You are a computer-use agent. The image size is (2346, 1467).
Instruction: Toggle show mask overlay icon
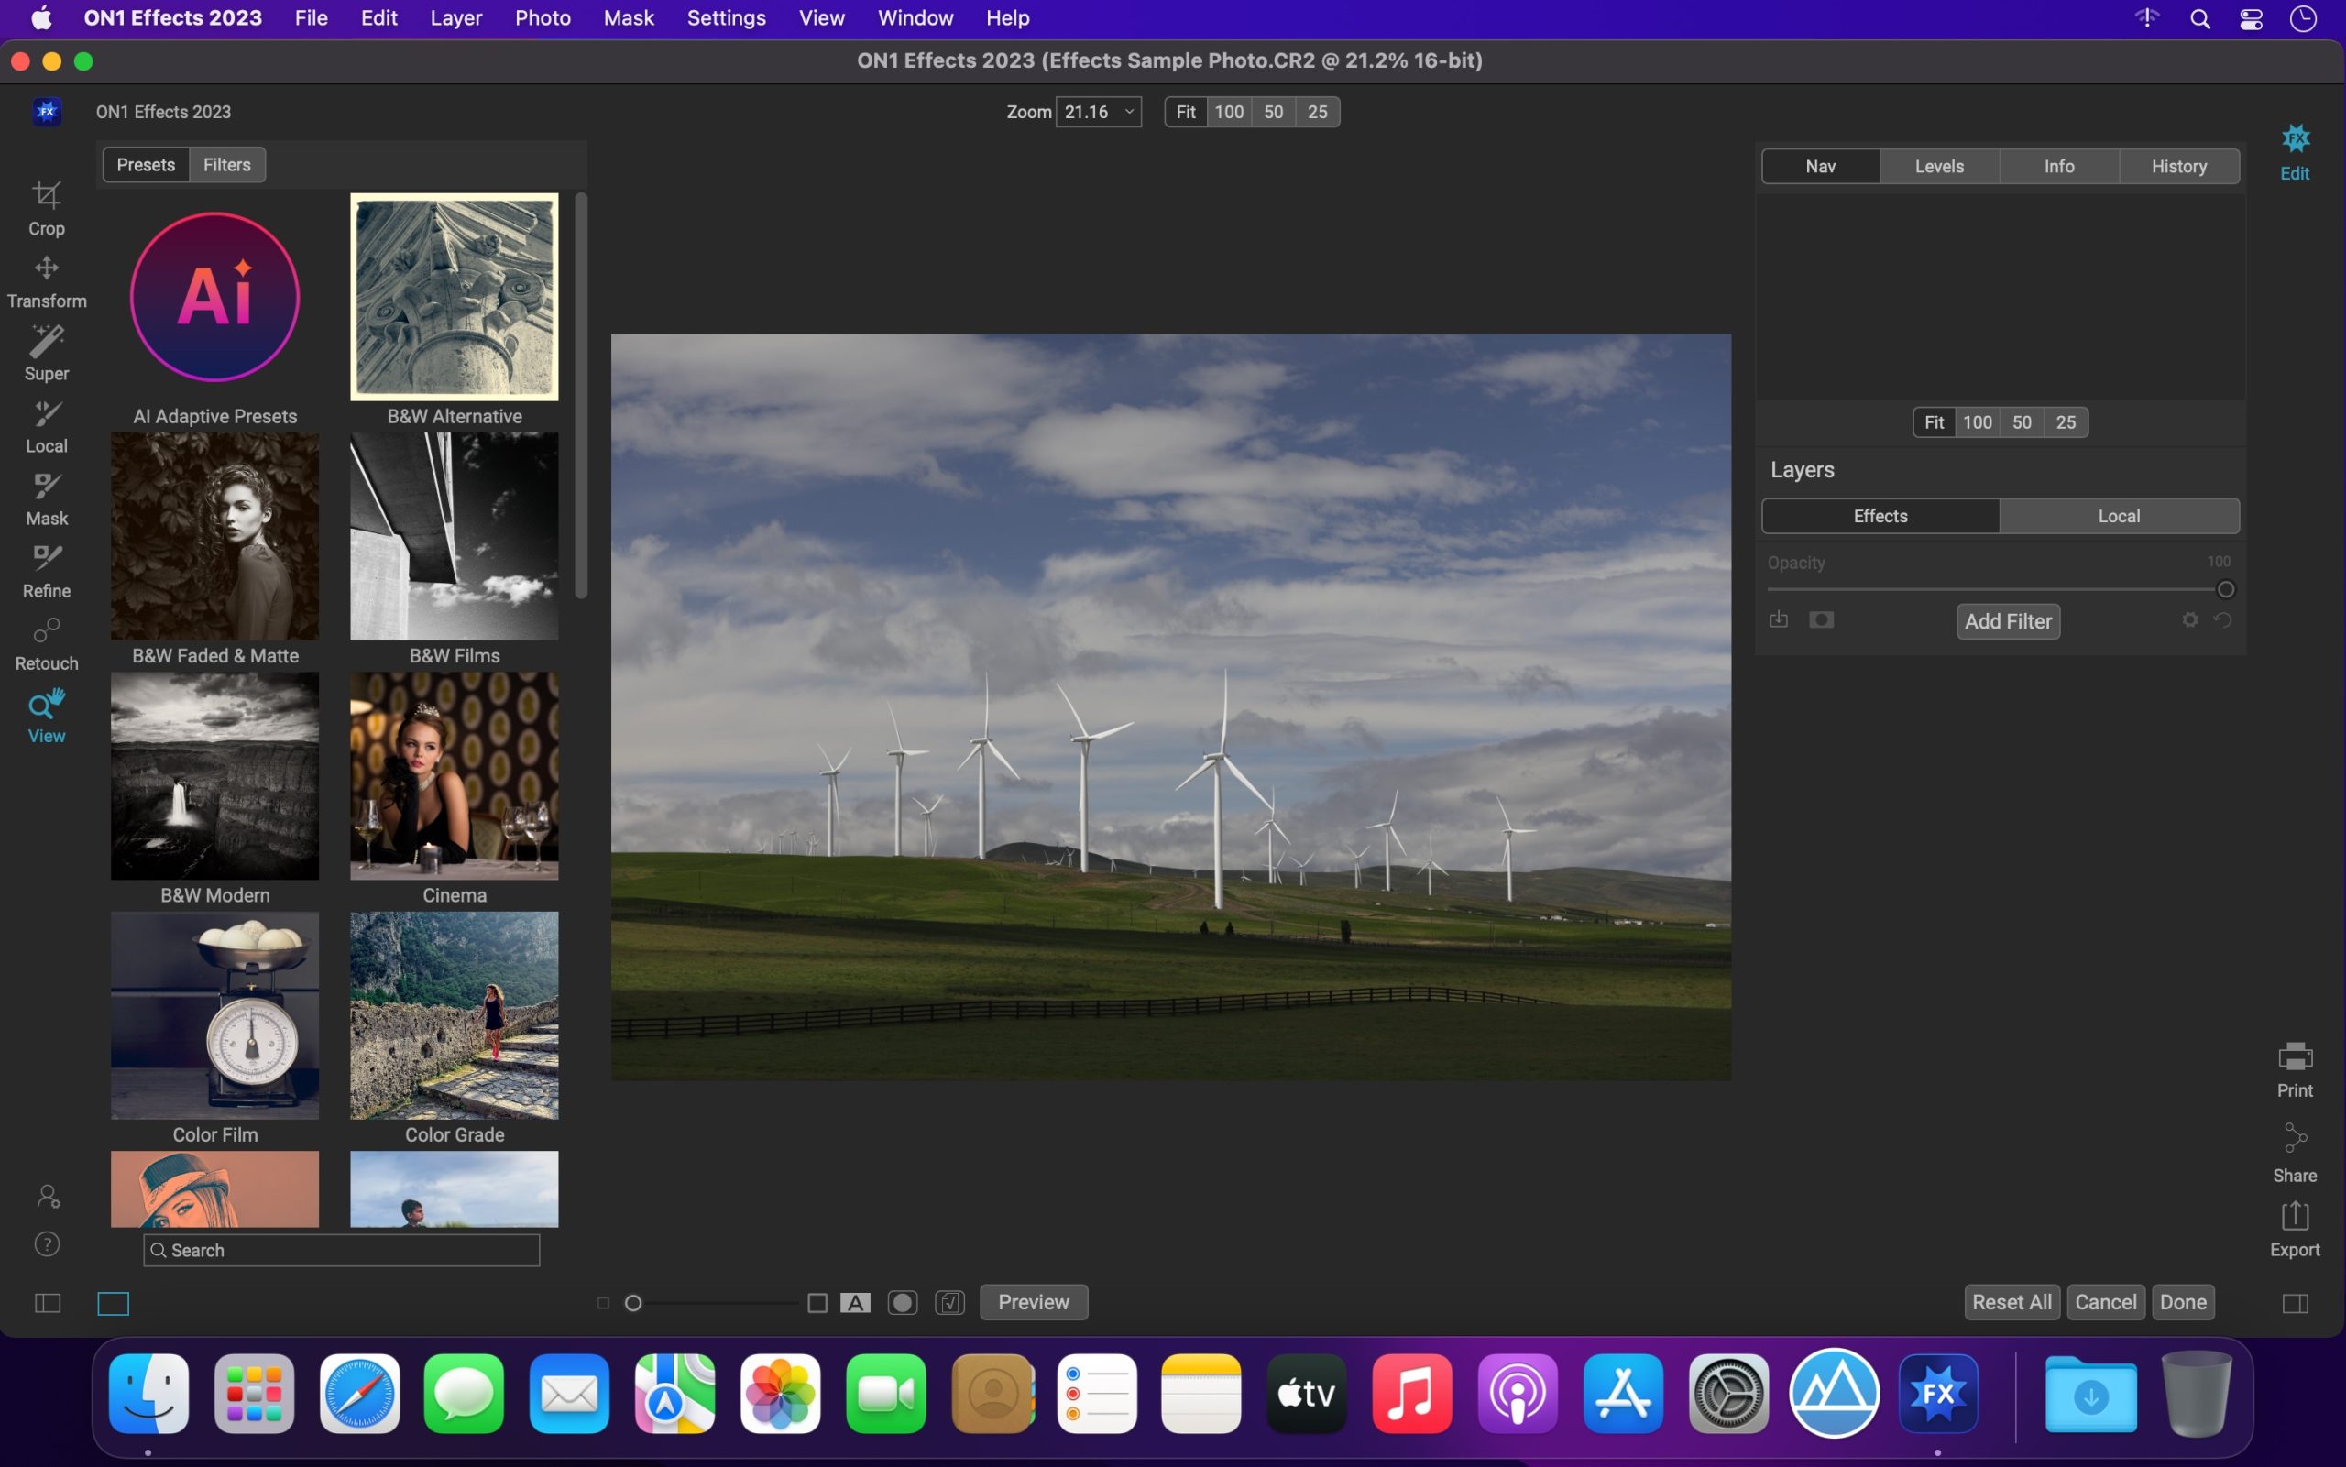pos(902,1303)
